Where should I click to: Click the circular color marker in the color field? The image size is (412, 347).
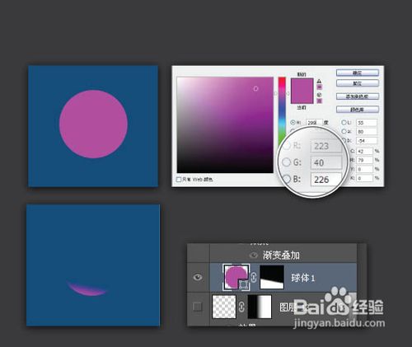255,88
